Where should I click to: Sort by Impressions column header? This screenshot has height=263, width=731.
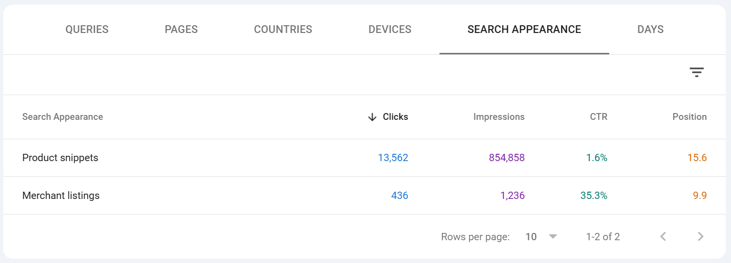(499, 117)
